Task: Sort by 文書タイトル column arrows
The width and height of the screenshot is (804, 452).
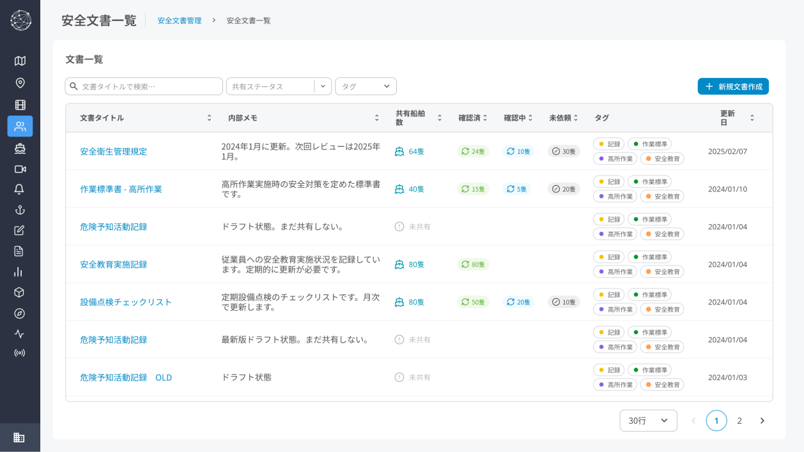Action: pyautogui.click(x=209, y=118)
